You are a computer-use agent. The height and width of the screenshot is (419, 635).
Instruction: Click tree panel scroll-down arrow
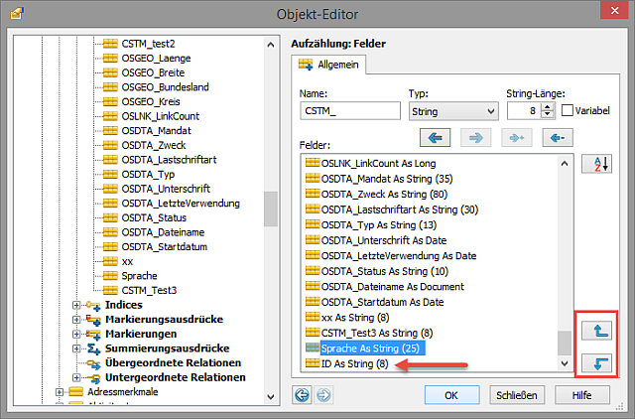point(271,397)
